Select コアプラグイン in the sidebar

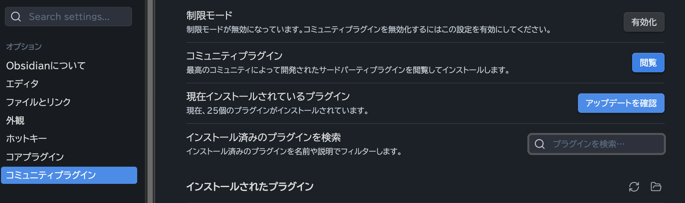tap(35, 157)
